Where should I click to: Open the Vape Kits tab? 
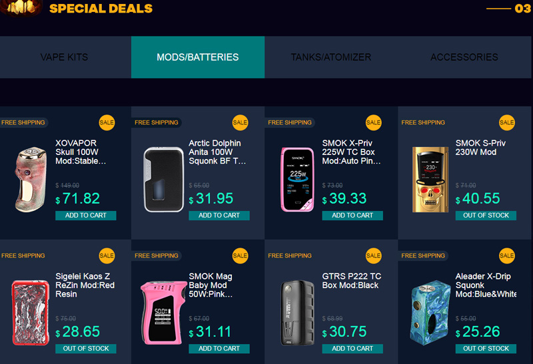64,57
